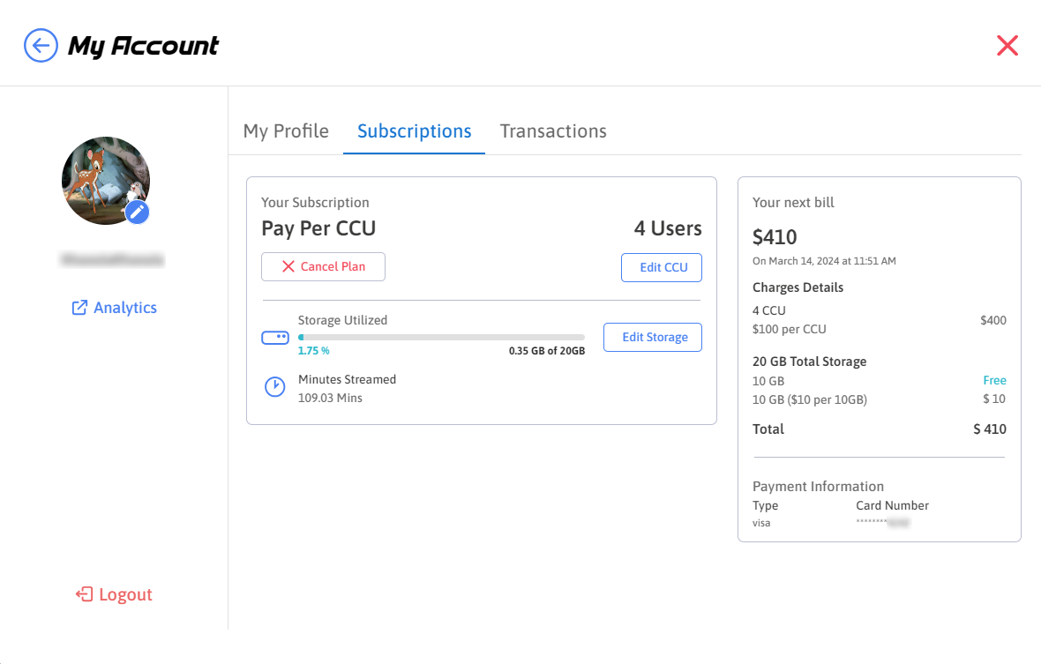Click the logout door icon
Viewport: 1041px width, 664px height.
pos(85,594)
